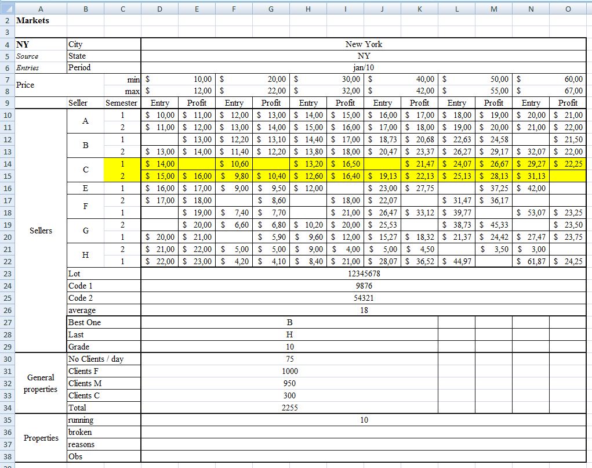592x468 pixels.
Task: Click the jan/10 Period cell
Action: [363, 67]
